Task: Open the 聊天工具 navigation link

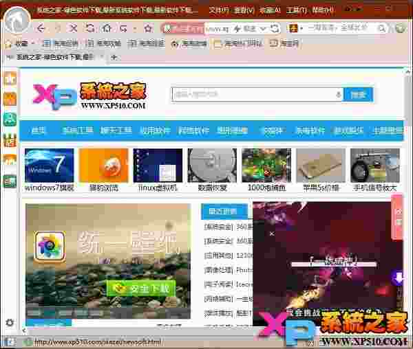Action: [116, 131]
